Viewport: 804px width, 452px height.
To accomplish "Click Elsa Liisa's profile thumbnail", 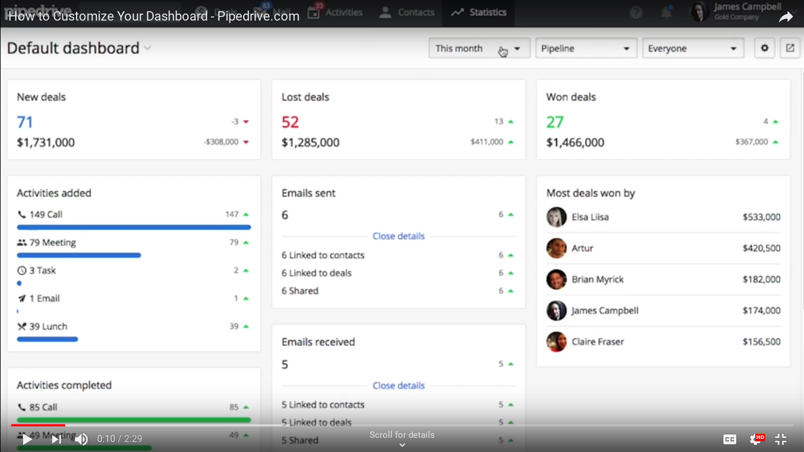I will coord(556,217).
